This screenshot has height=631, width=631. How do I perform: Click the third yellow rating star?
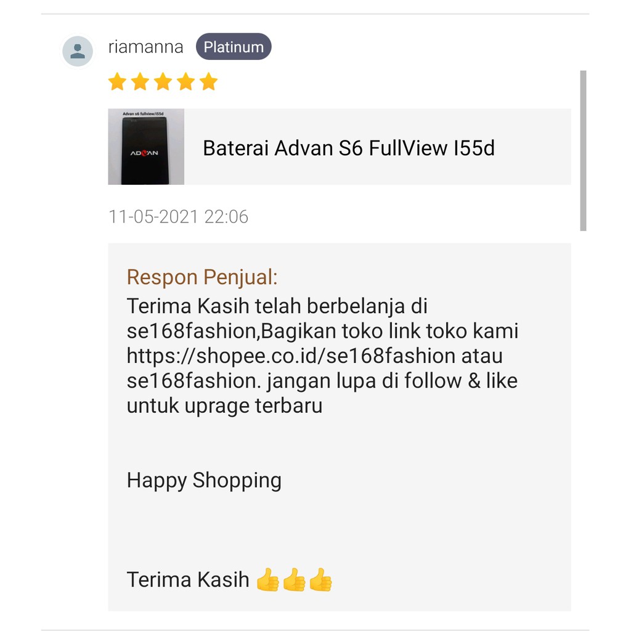tap(163, 82)
